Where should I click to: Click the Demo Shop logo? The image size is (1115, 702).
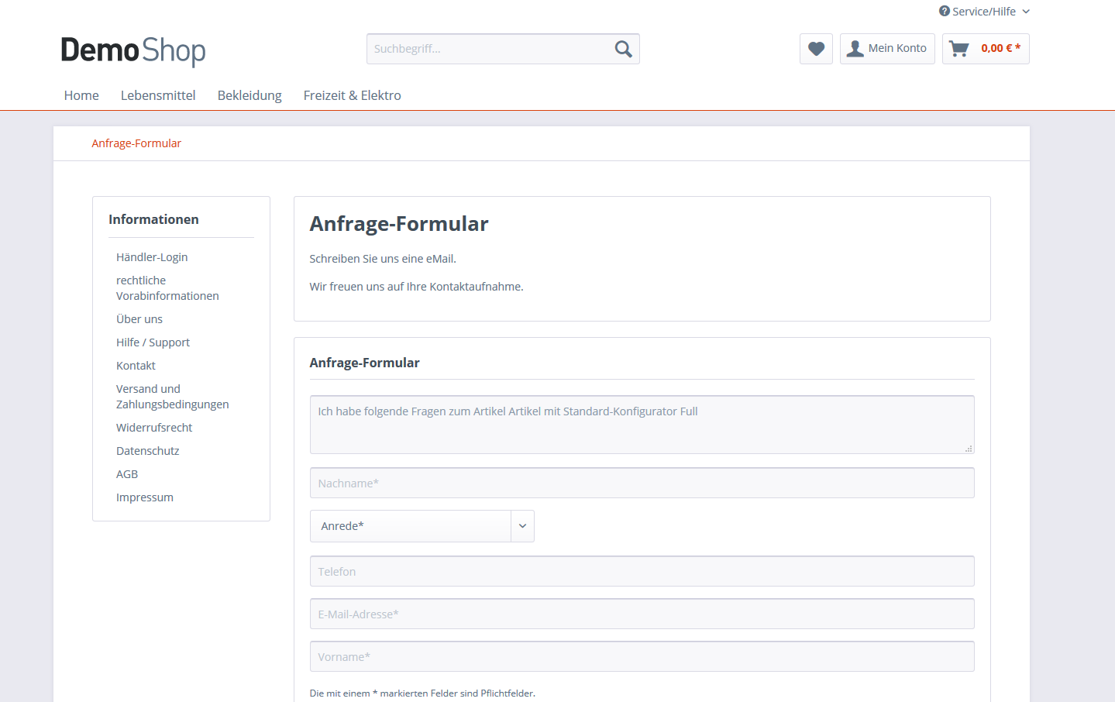[133, 50]
